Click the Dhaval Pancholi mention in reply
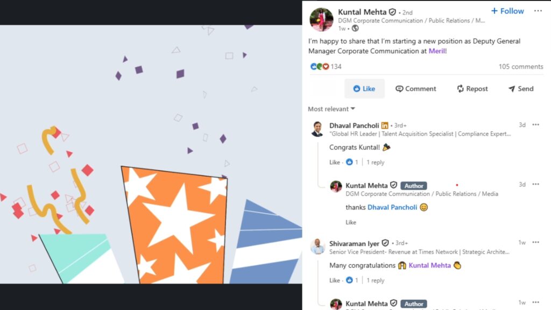 392,207
